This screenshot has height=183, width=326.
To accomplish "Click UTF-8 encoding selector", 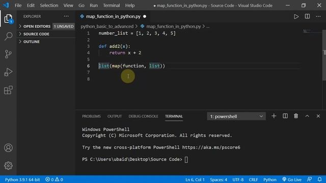I will coord(238,179).
